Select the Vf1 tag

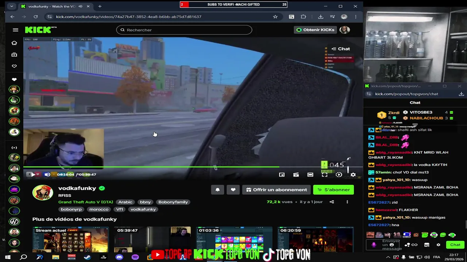(x=120, y=209)
